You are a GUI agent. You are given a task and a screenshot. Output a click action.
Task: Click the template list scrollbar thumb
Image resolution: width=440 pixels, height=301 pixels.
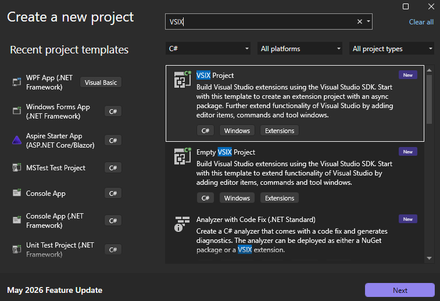[x=429, y=99]
